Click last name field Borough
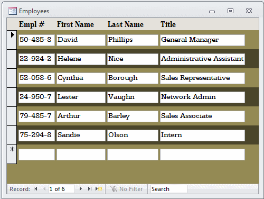 click(x=133, y=78)
